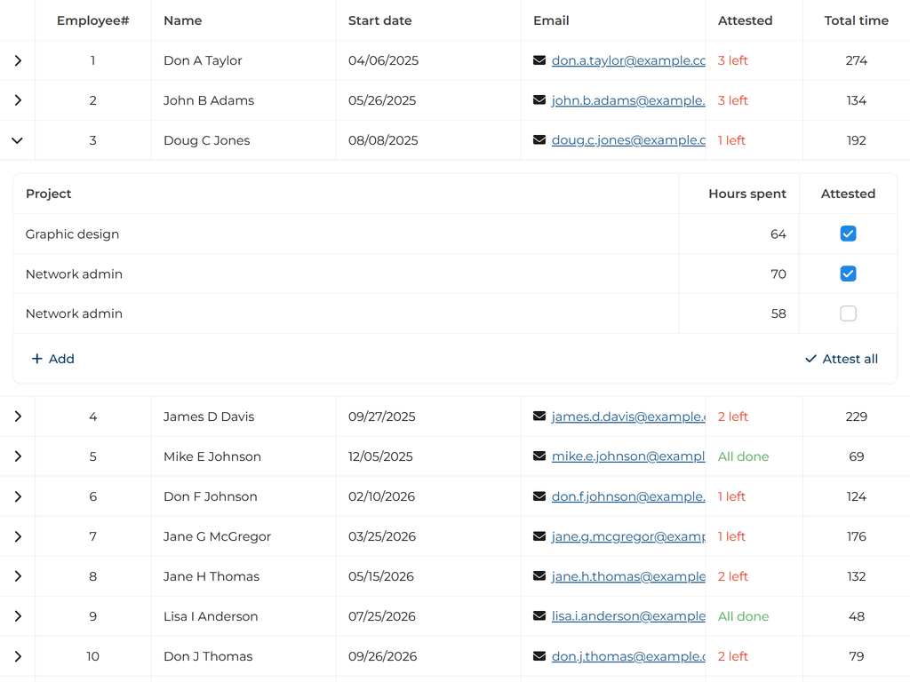Uncheck the Attested box for Graphic design

tap(848, 234)
